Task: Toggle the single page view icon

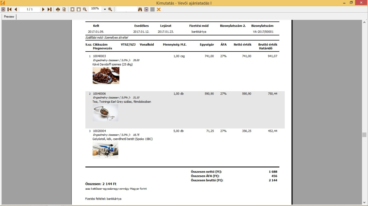Action: 72,9
